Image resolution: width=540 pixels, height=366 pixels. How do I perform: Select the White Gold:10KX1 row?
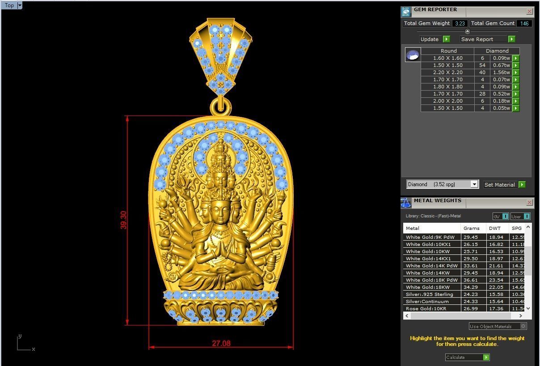pos(464,244)
